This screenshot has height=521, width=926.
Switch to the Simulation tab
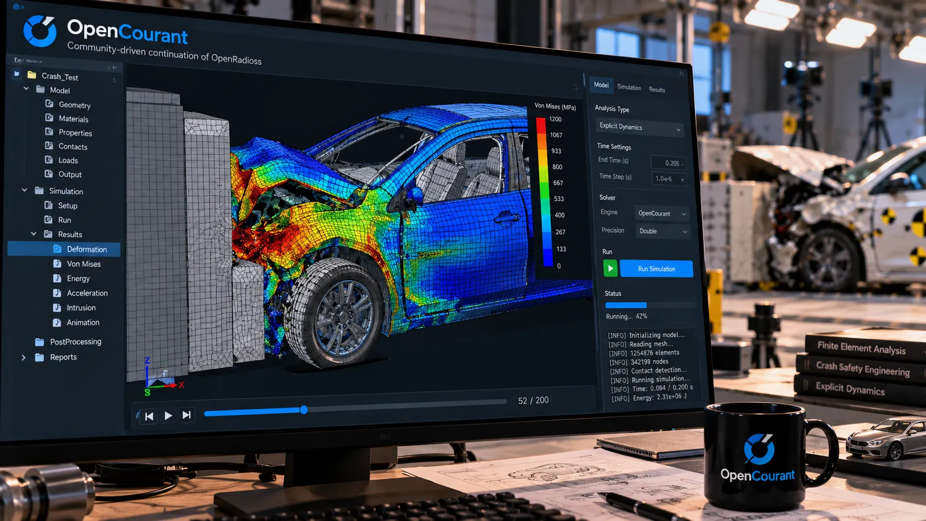(x=629, y=87)
